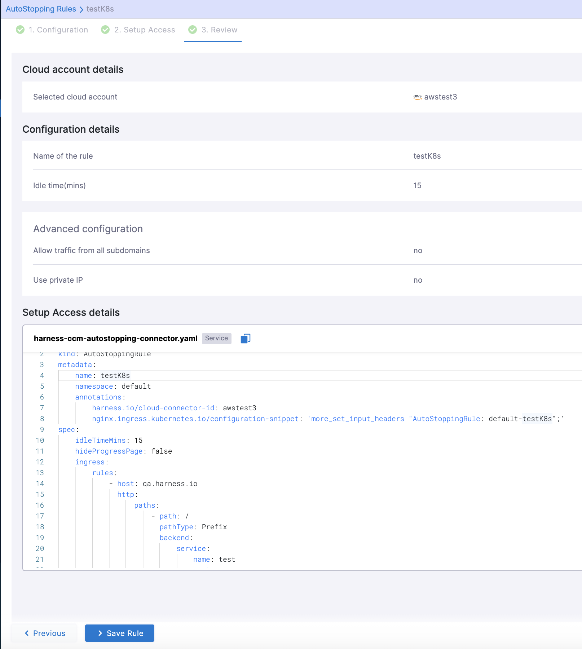Click the YAML file name heading
This screenshot has width=582, height=649.
pyautogui.click(x=115, y=339)
